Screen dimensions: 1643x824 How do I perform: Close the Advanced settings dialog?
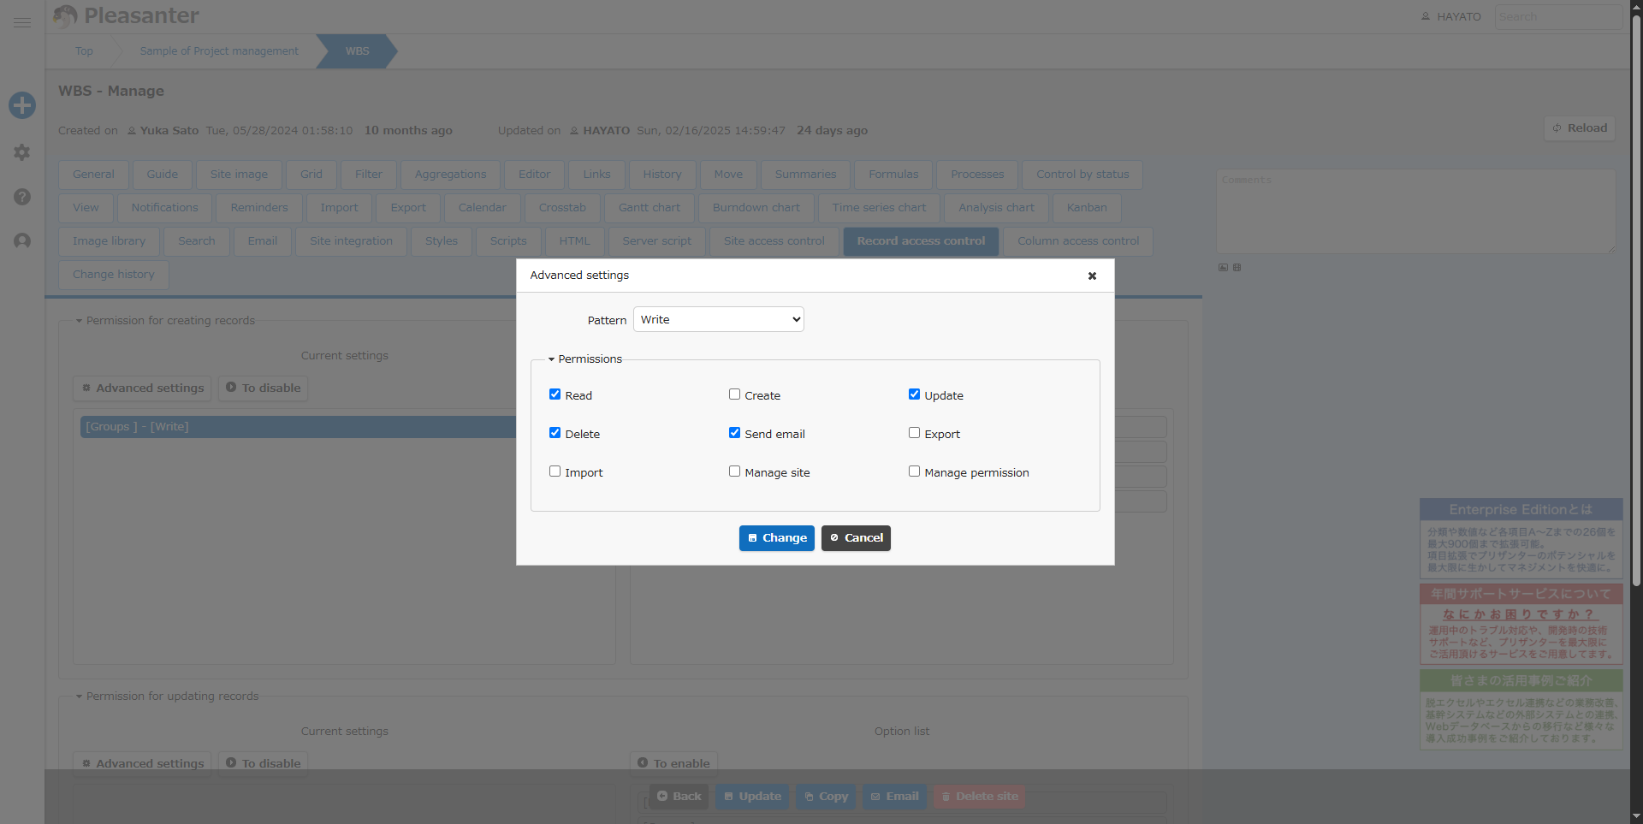1092,276
